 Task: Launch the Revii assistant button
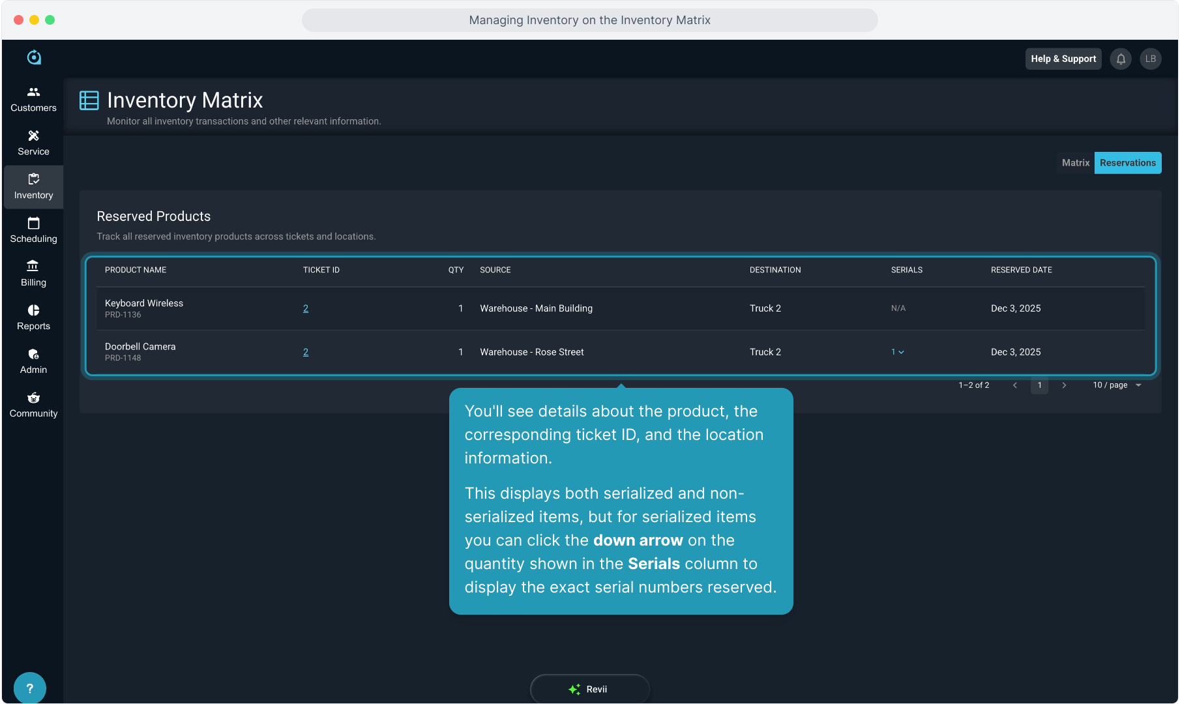point(589,689)
